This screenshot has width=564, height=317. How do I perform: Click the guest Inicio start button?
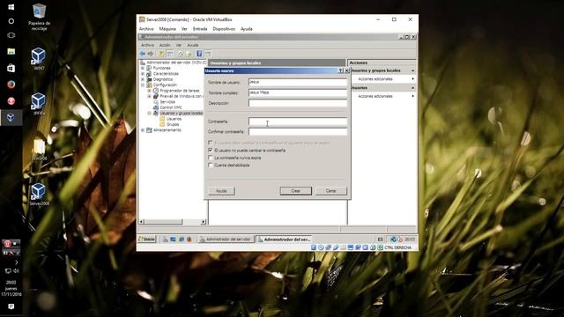click(x=147, y=239)
